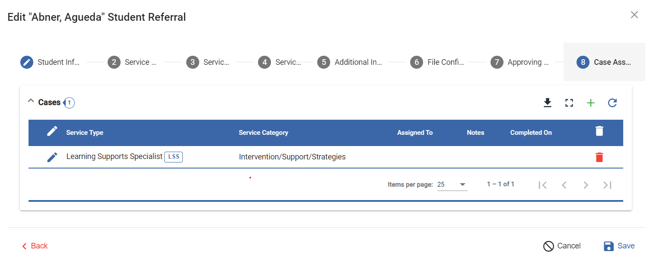Click the LSS badge tag
Viewport: 650px width, 264px height.
(x=173, y=157)
